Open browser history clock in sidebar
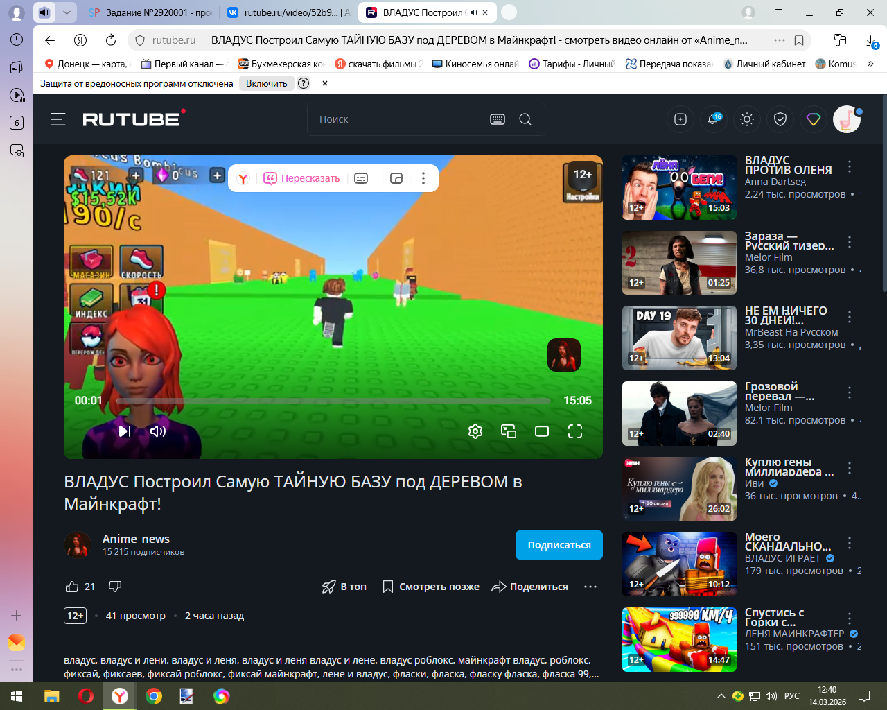Image resolution: width=887 pixels, height=710 pixels. [17, 40]
